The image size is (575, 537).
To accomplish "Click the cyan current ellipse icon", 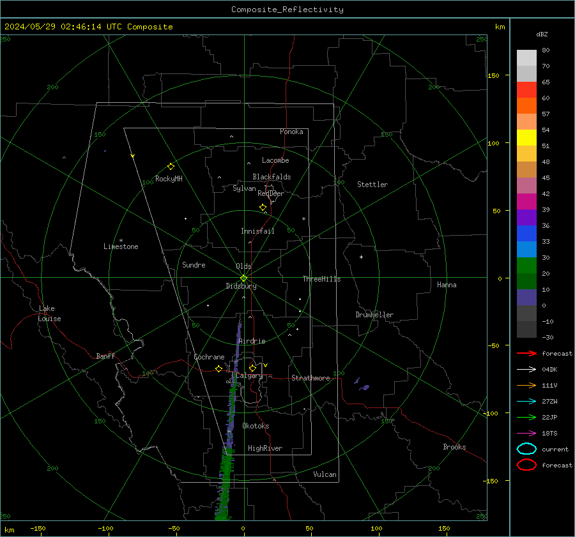I will coord(526,449).
